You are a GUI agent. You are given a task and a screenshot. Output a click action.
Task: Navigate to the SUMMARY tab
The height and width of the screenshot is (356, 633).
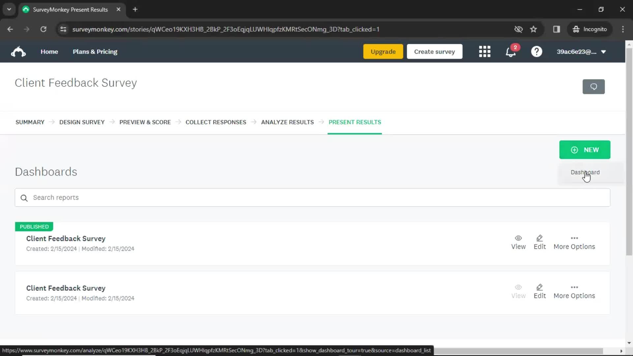click(x=30, y=122)
